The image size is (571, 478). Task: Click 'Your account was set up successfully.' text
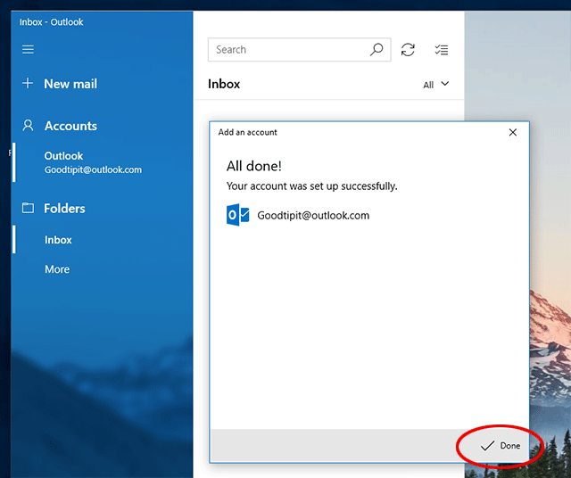(x=311, y=186)
